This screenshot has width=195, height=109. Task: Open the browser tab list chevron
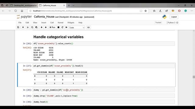point(73,5)
